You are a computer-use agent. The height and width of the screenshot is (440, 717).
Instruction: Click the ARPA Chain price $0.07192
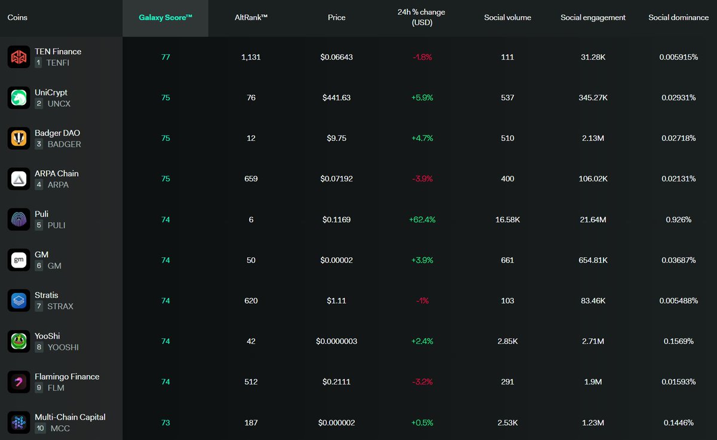point(336,179)
